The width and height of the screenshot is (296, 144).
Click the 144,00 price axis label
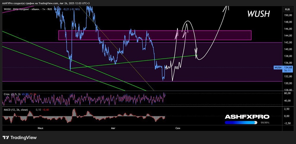coord(287,35)
